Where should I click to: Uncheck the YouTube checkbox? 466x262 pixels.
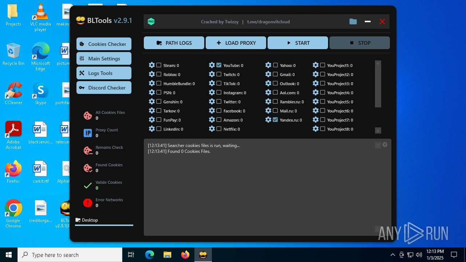219,65
